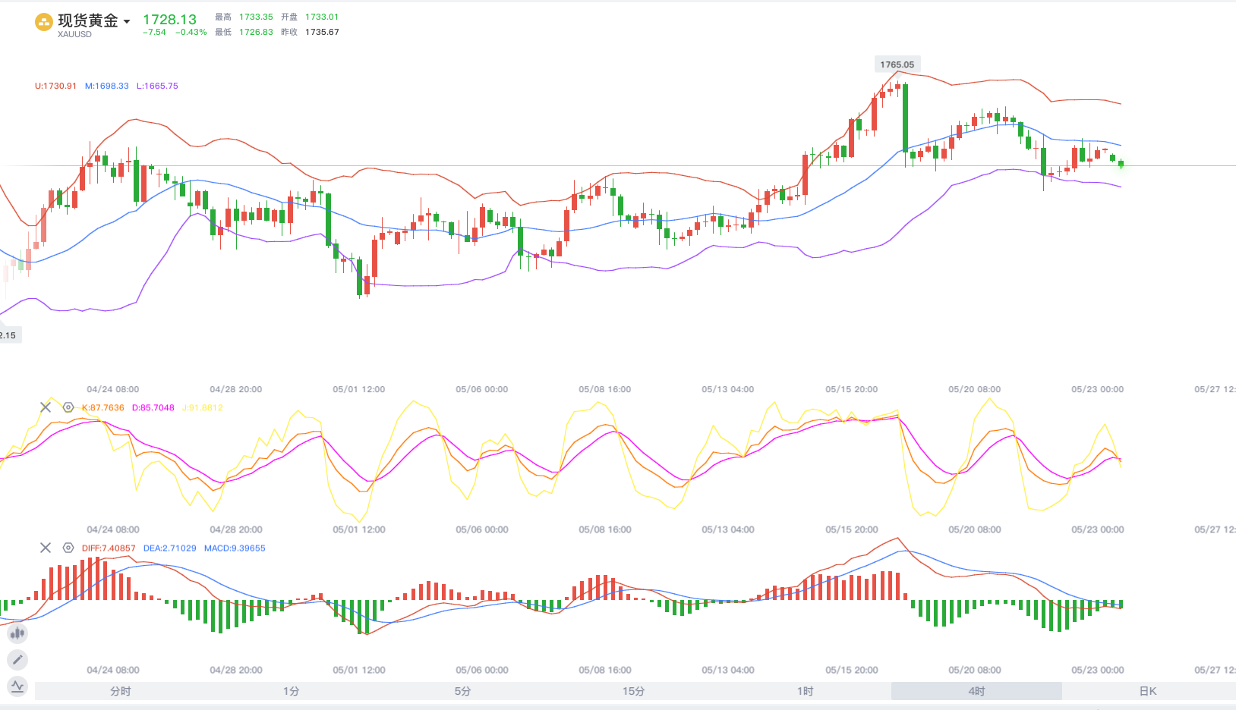
Task: Open the indicators line-chart button
Action: pos(17,687)
